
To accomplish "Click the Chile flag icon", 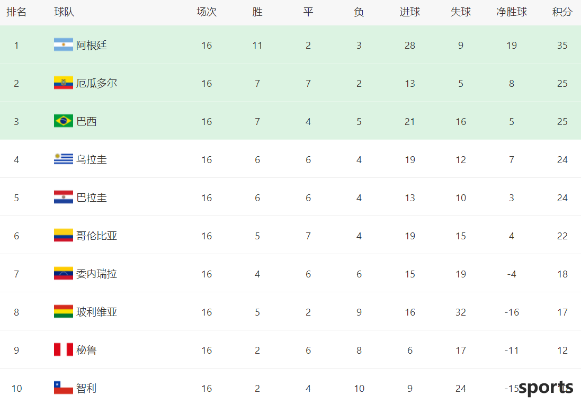I will 64,388.
